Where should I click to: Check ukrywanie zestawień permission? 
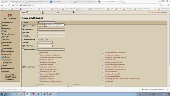pos(103,72)
